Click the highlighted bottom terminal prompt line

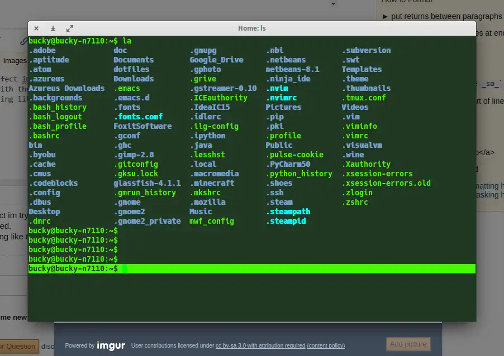pos(251,269)
